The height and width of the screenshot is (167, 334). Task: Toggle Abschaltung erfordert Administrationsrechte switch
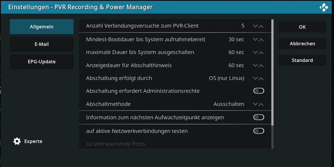[x=259, y=91]
